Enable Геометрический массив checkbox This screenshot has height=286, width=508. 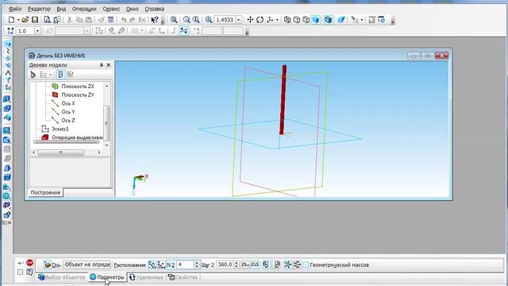[306, 265]
